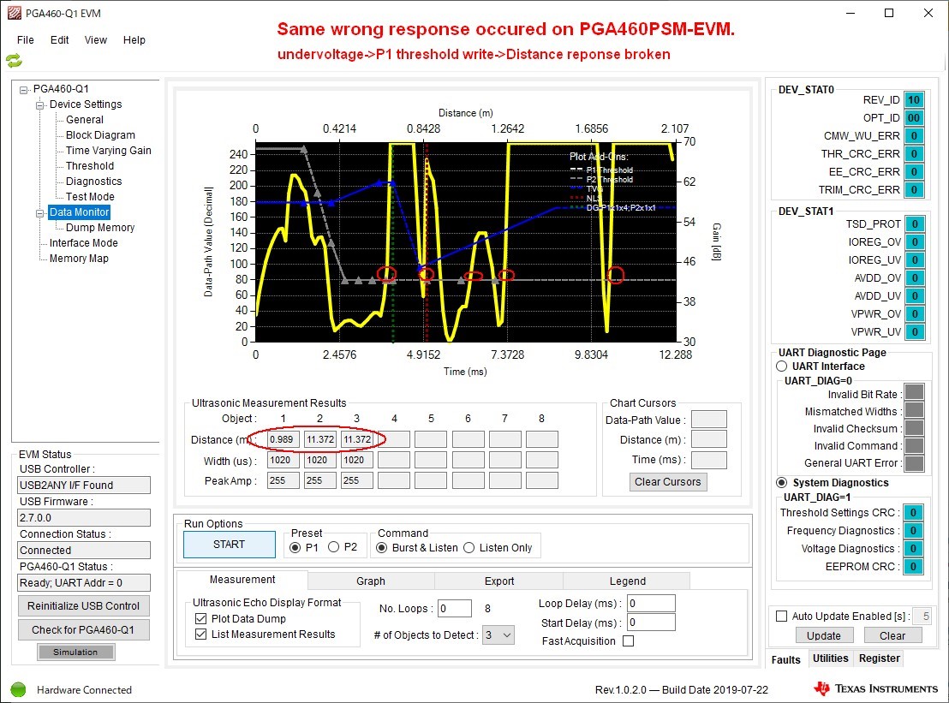Choose the Burst & Listen command
Screen dimensions: 949x703
tap(382, 547)
